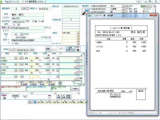160x120 pixels.
Task: Click the order date field 2016/4/21 (木)
Action: click(x=26, y=50)
